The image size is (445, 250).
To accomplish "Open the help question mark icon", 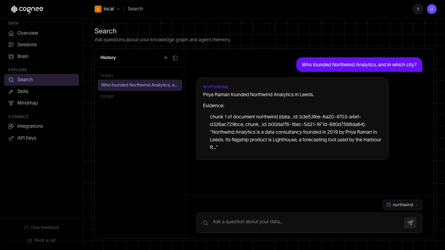I will (x=418, y=9).
